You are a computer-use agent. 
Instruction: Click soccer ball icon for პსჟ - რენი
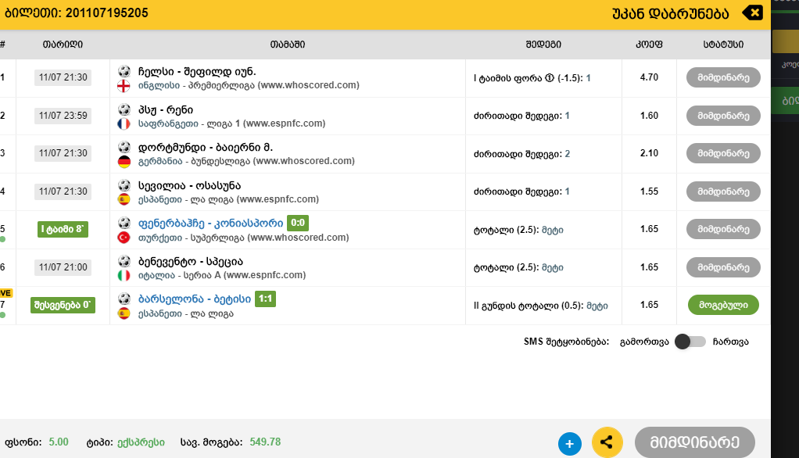124,109
